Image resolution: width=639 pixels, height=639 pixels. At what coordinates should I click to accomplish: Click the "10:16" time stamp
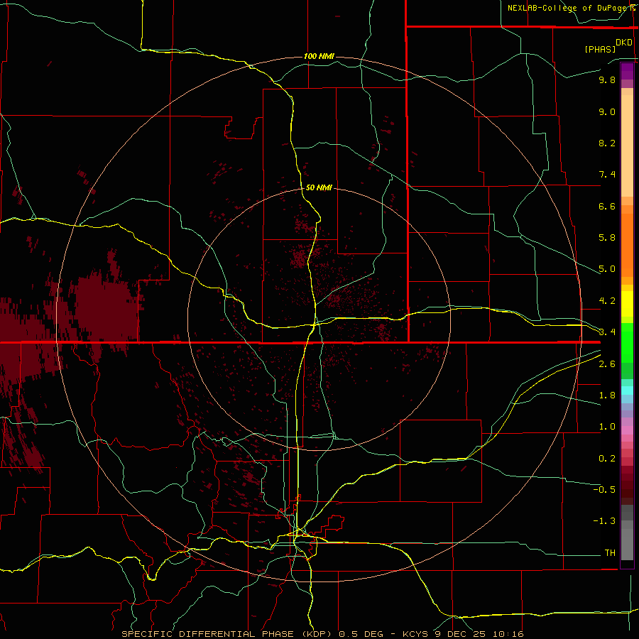click(x=508, y=634)
